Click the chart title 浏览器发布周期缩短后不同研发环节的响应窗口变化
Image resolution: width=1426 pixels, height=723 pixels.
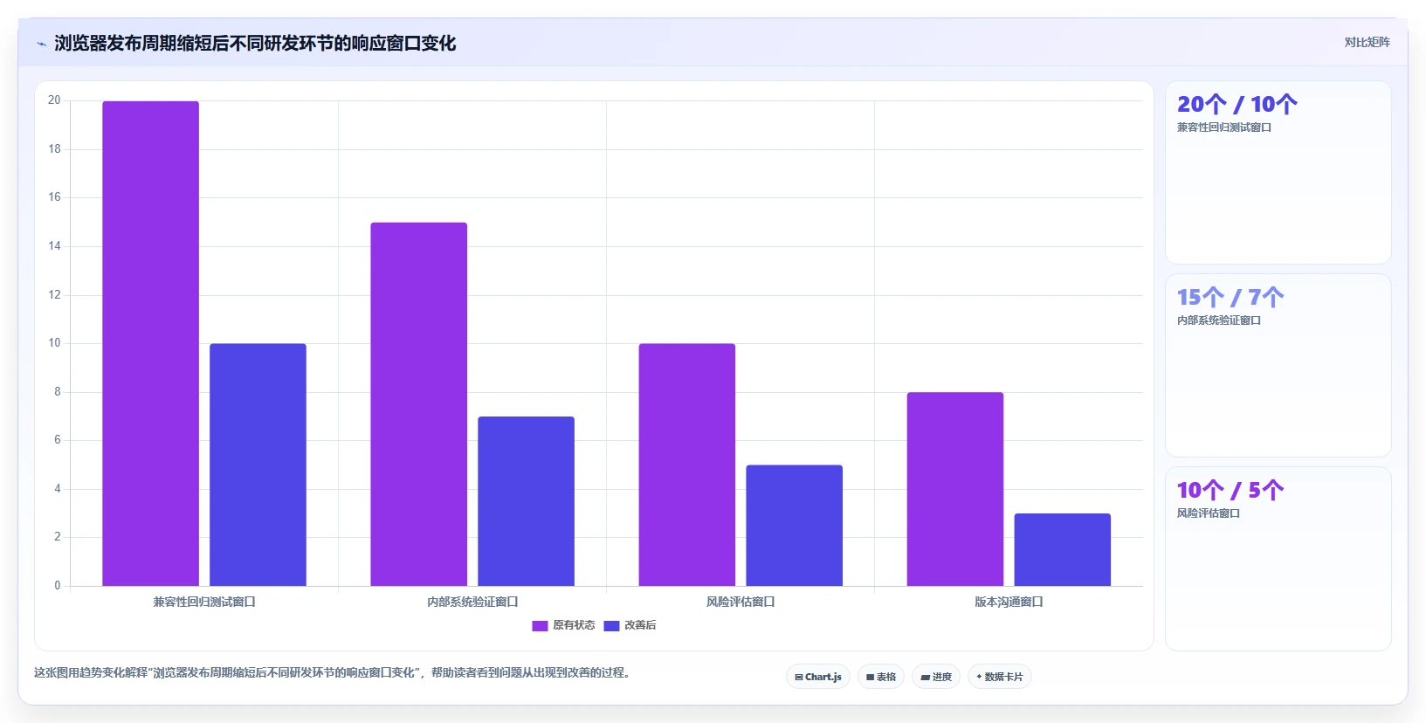[x=255, y=44]
